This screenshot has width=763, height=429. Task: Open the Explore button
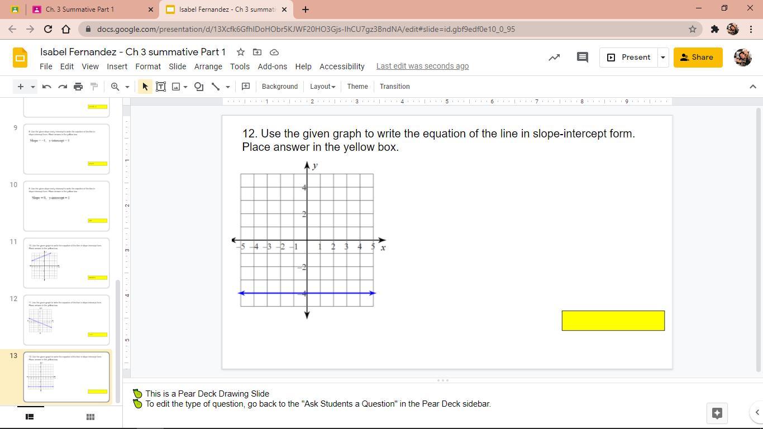717,413
